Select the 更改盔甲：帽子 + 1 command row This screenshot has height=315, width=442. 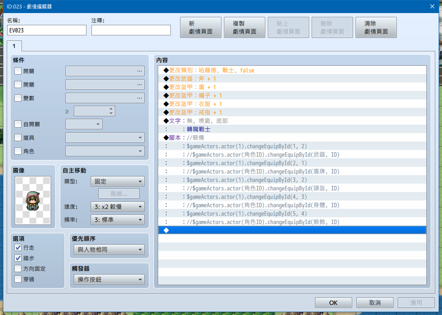pyautogui.click(x=292, y=96)
